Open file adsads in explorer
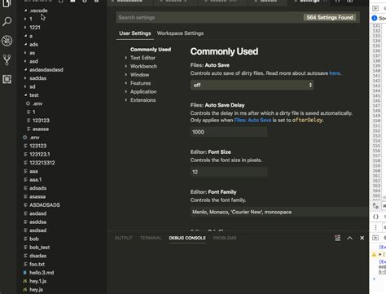This screenshot has height=294, width=386. 37,188
